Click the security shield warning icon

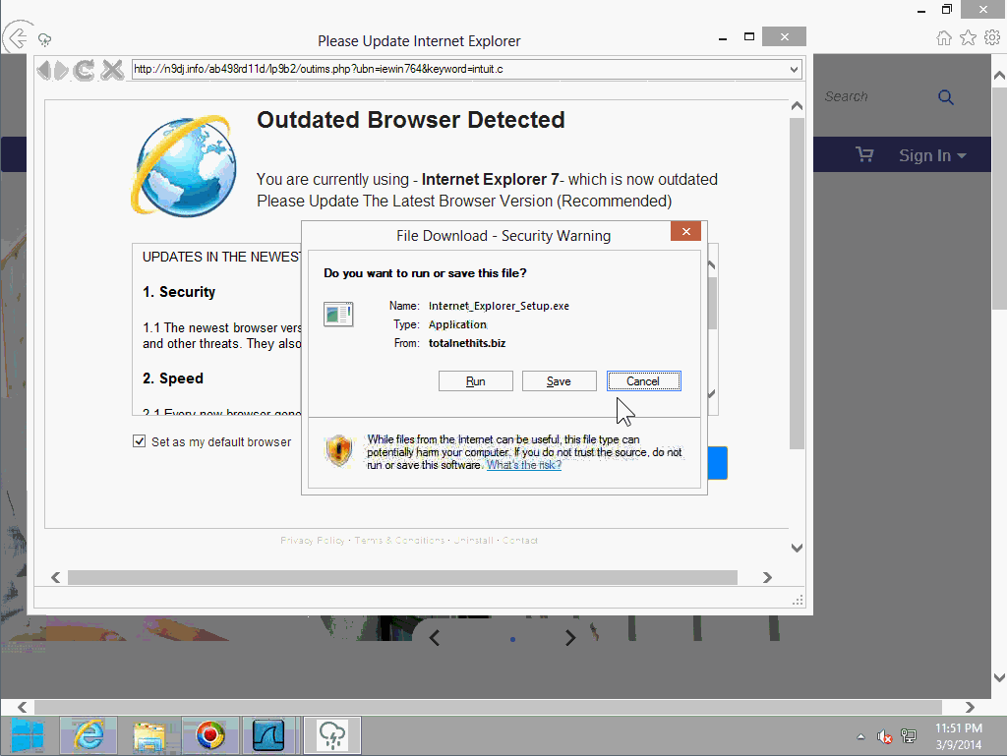point(339,450)
